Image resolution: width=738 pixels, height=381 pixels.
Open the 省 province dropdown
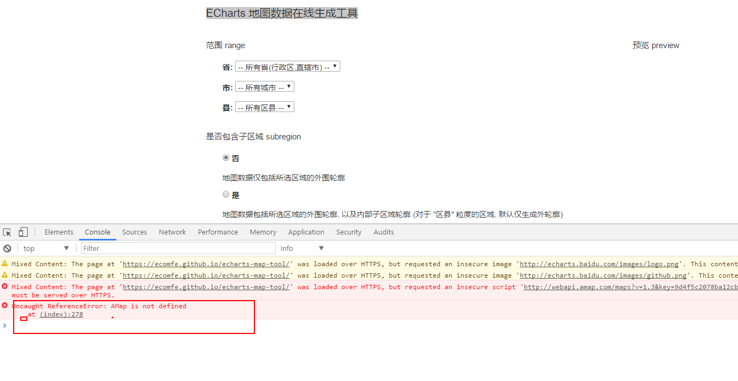tap(288, 67)
